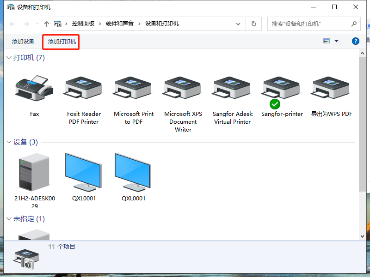Viewport: 370px width, 277px height.
Task: Minimize the 设备和打印机 window
Action: (x=314, y=7)
